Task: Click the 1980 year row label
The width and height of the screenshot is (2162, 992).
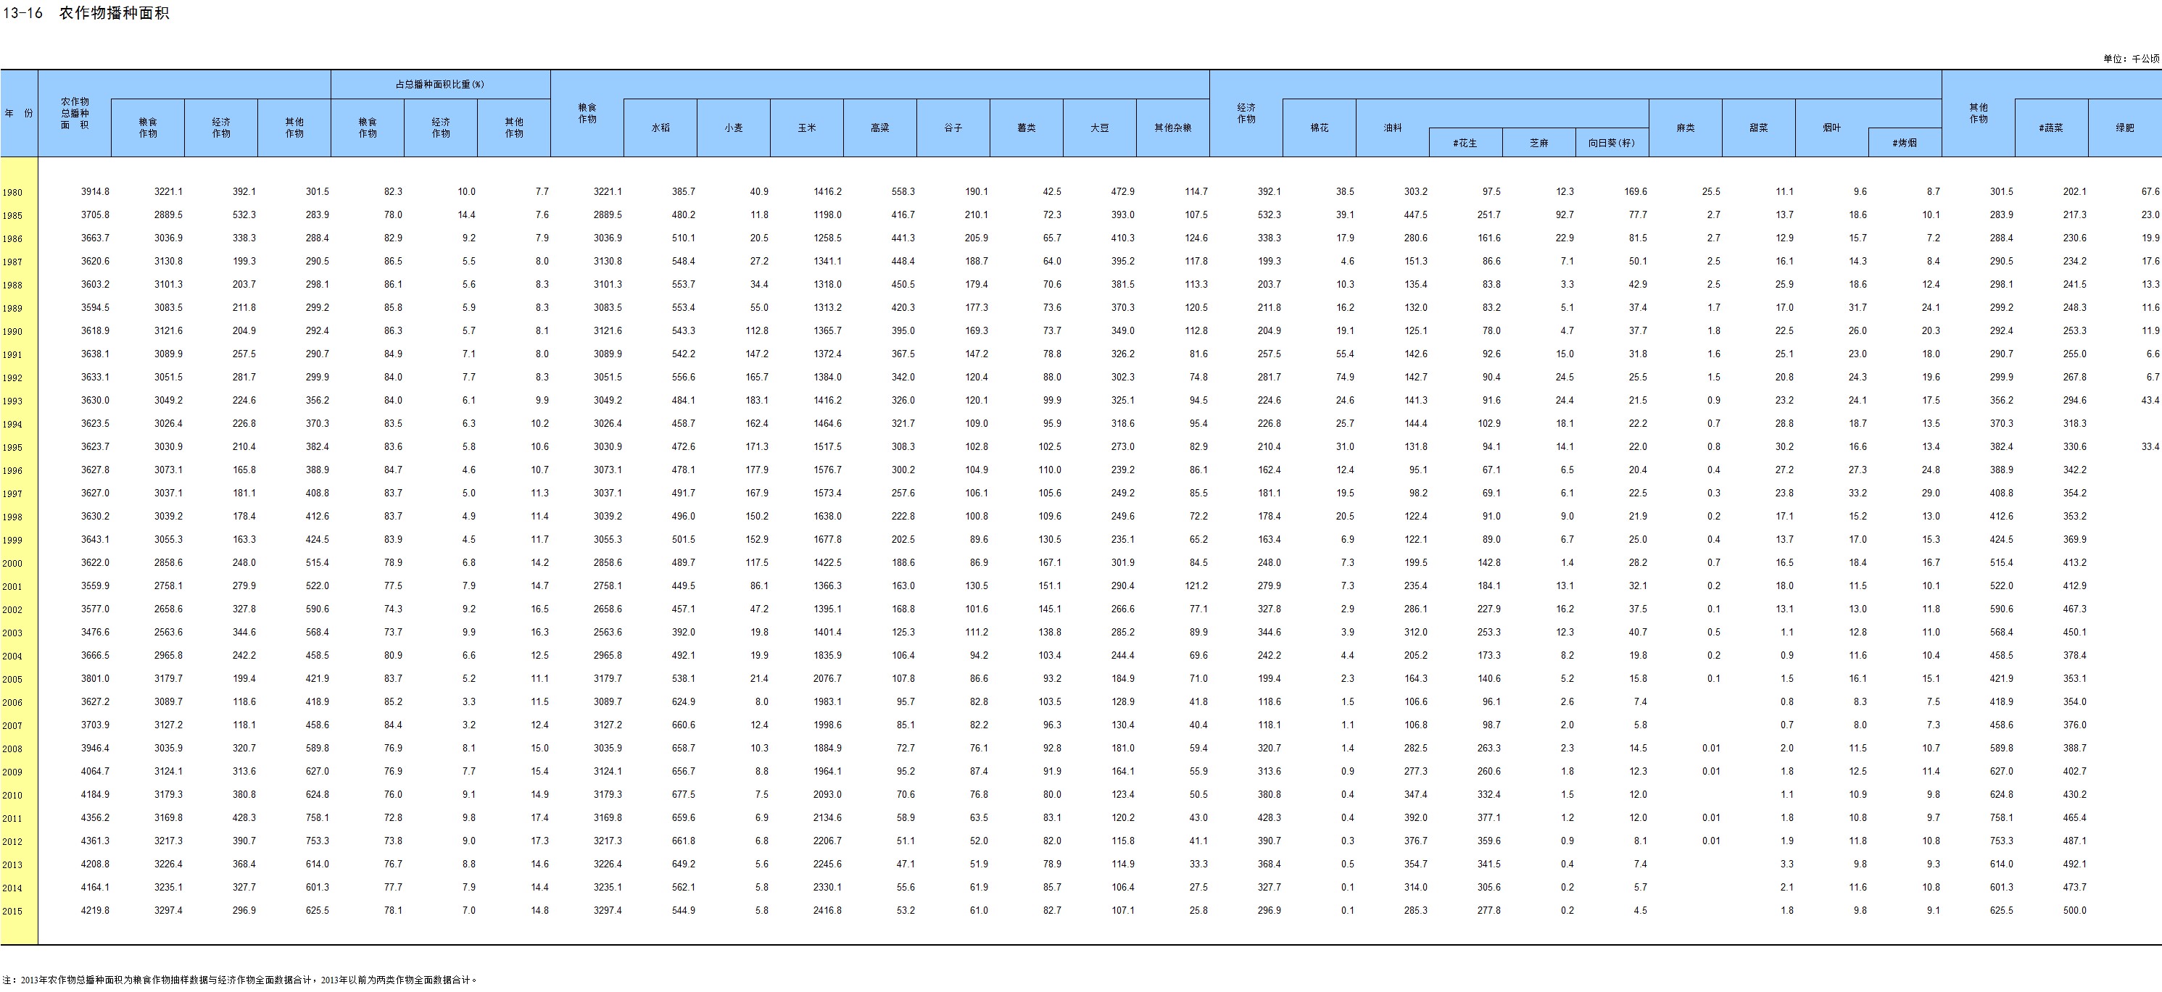Action: [x=12, y=192]
